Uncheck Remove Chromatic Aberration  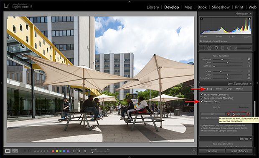coord(202,98)
